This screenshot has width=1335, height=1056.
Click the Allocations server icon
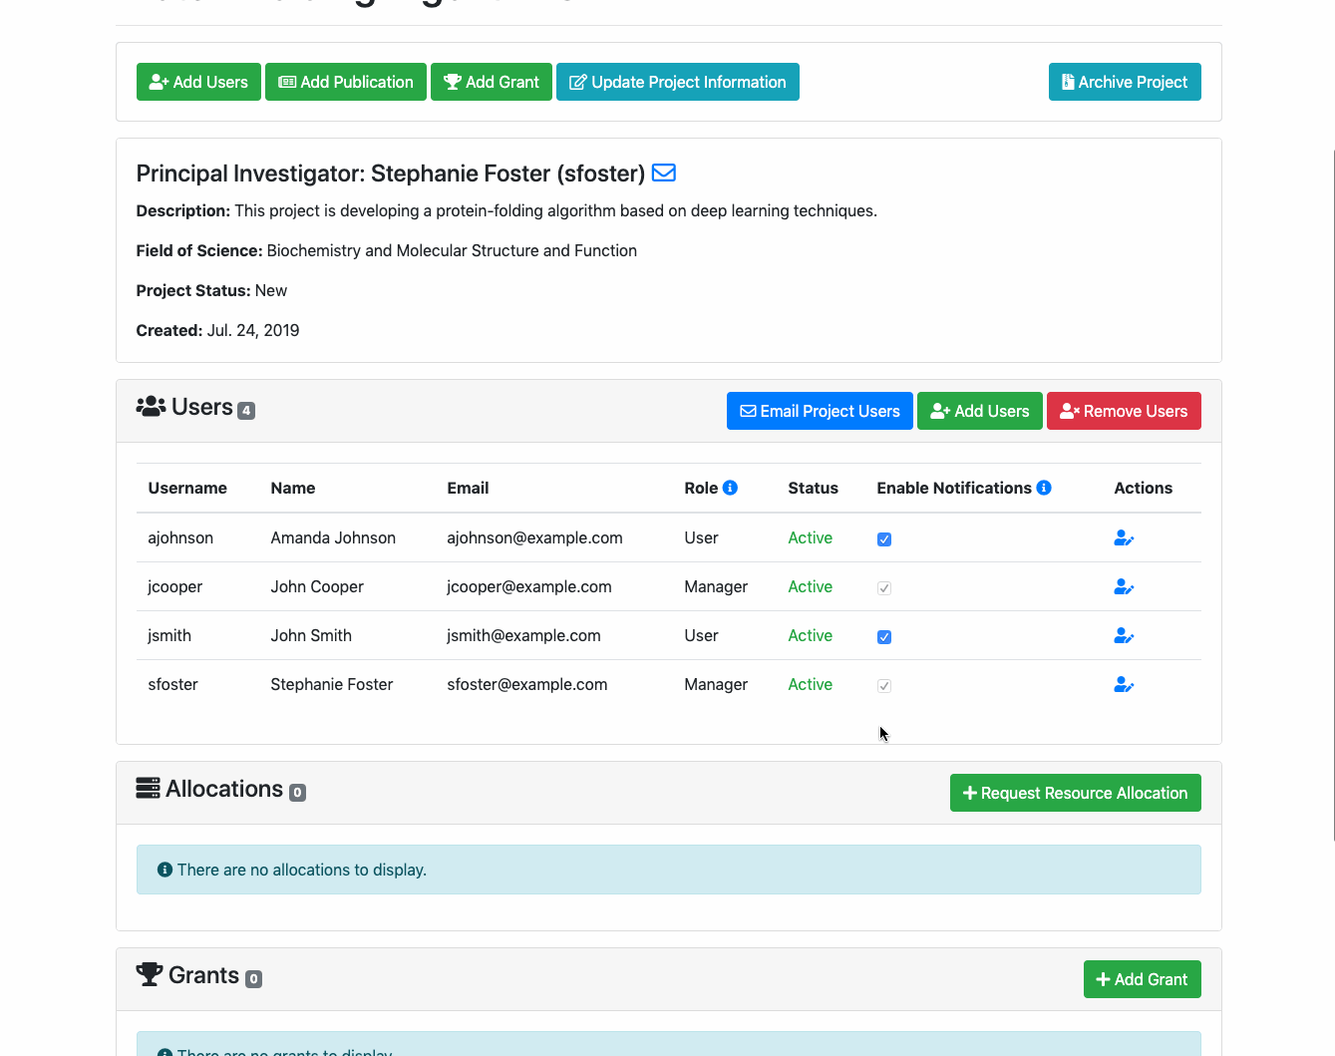(x=148, y=789)
